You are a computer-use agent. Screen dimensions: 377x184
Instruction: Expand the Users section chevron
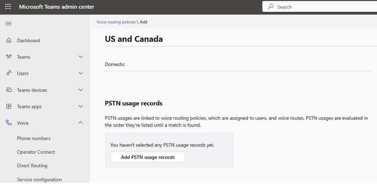pos(80,73)
